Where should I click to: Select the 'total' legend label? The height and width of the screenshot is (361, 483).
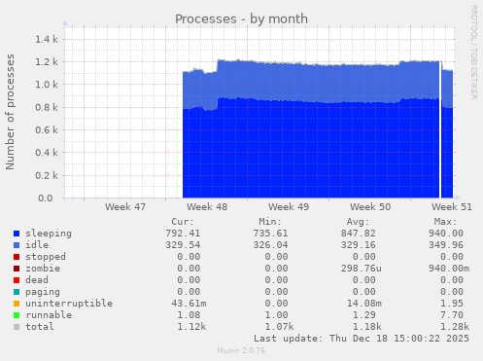tap(40, 327)
